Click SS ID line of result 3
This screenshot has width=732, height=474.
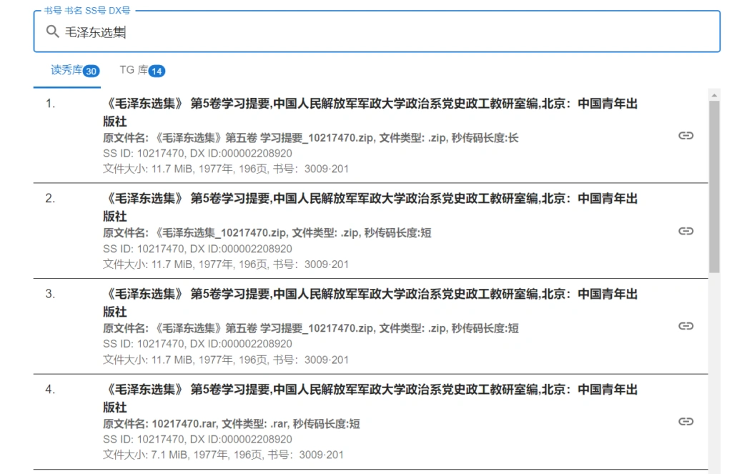point(197,344)
